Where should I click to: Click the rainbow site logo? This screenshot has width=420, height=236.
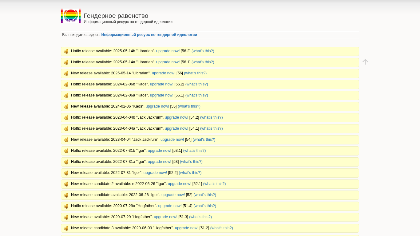click(71, 16)
